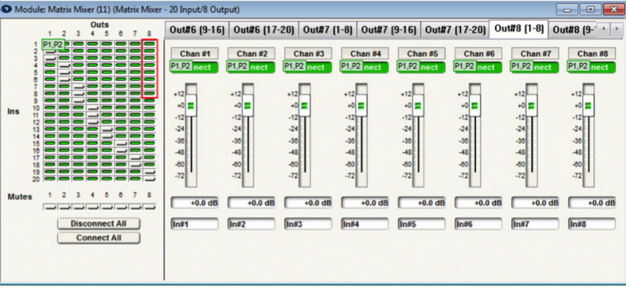
Task: Click the In#2 name field
Action: (x=251, y=224)
